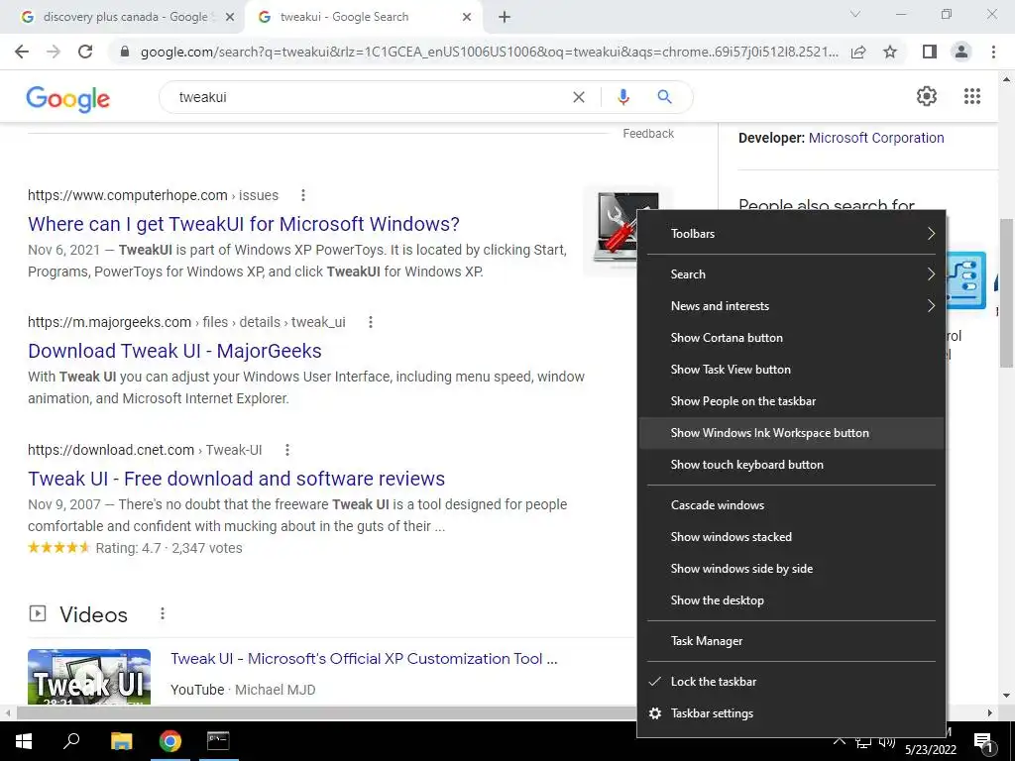Open options for the majorgeeks.com result
1015x761 pixels.
371,322
